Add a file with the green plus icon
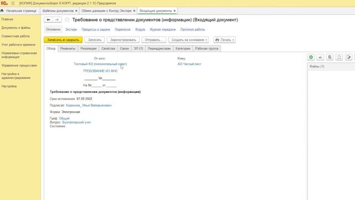 (x=311, y=57)
